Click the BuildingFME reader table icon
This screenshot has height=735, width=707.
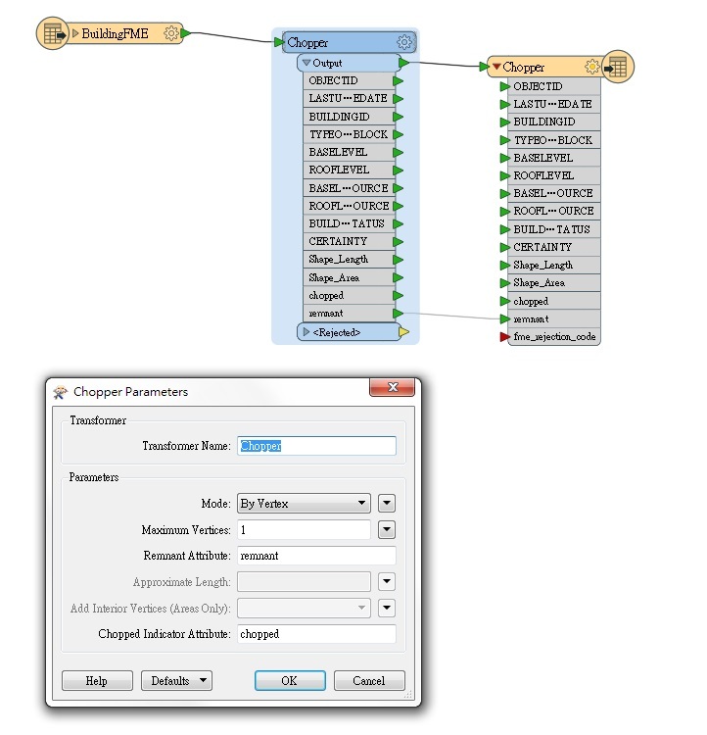[x=53, y=33]
